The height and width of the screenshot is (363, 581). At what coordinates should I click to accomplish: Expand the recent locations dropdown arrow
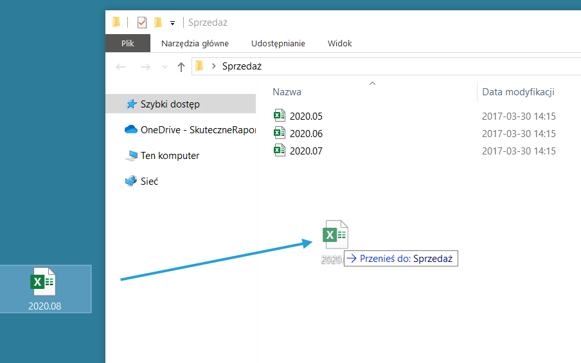165,66
